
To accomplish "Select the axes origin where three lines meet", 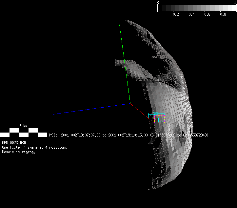I will point(130,104).
